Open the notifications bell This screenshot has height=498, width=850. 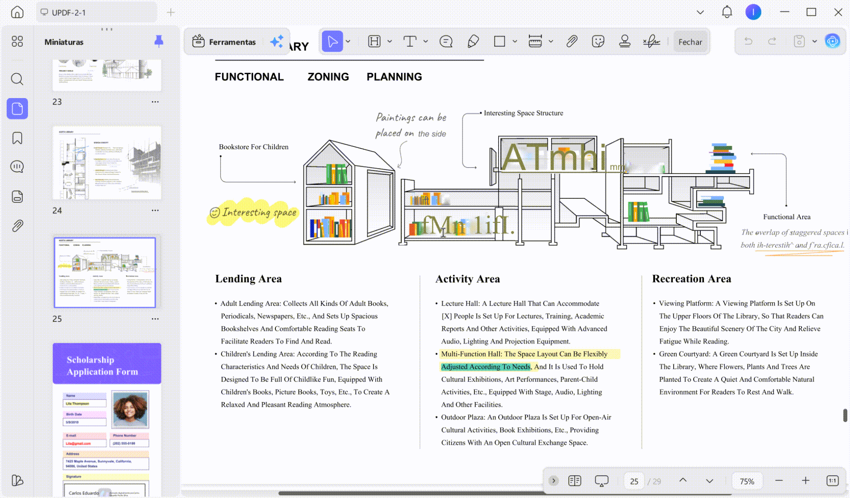tap(727, 12)
